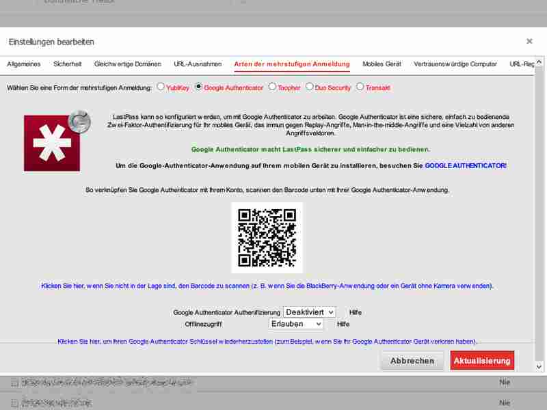547x410 pixels.
Task: Select the Transakt radio option
Action: [x=360, y=87]
